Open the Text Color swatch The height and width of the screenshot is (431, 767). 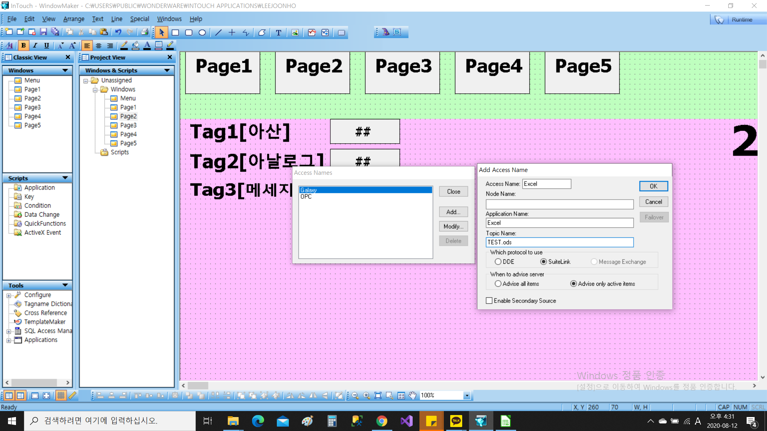tap(147, 45)
